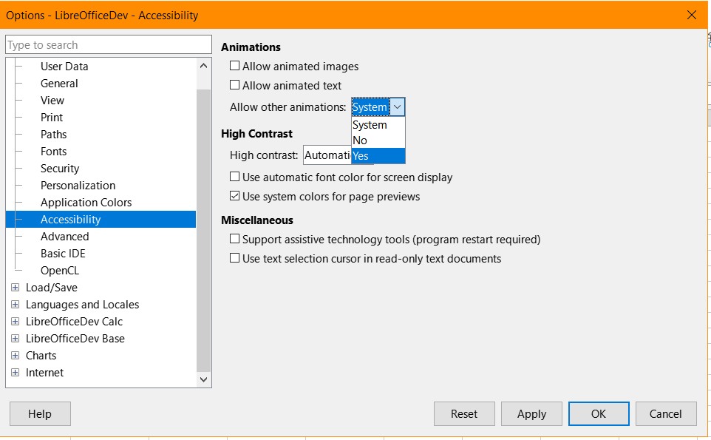Expand the Internet tree node
The width and height of the screenshot is (711, 440).
click(15, 373)
